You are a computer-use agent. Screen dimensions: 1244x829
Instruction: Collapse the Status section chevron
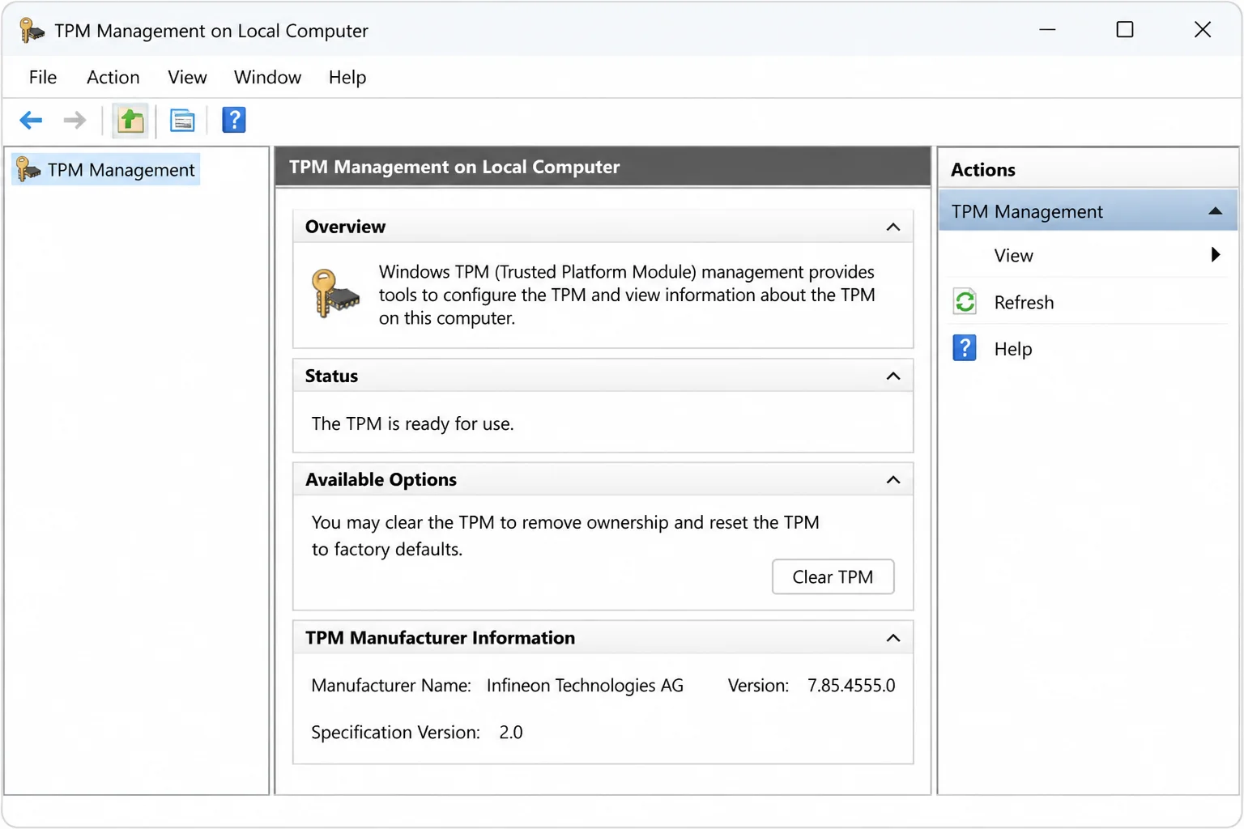coord(893,376)
